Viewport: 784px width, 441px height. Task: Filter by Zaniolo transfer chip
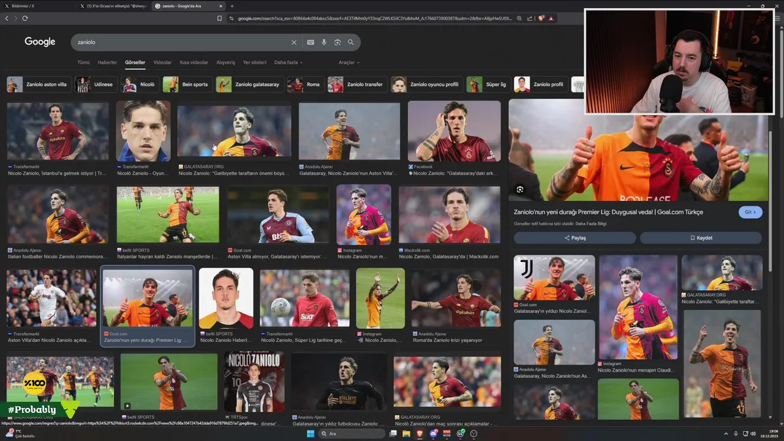click(x=356, y=85)
